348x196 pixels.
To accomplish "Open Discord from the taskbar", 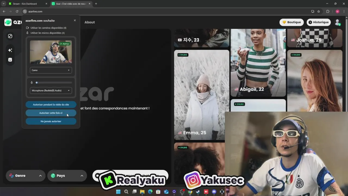I will [214, 192].
